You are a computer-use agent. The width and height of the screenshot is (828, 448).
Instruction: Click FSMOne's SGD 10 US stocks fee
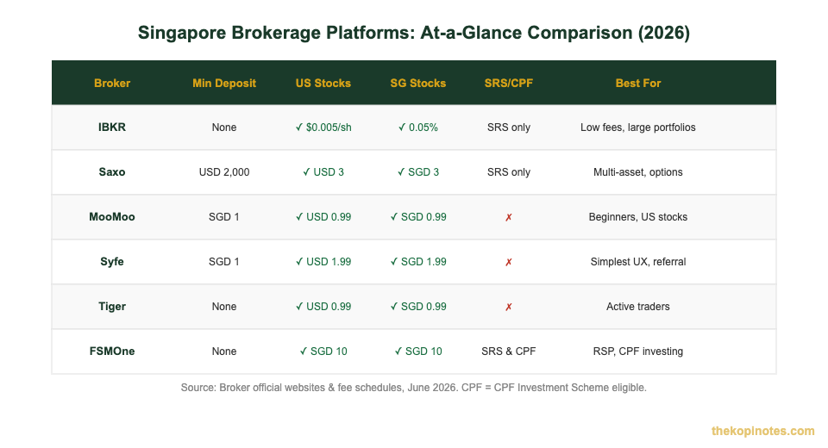point(323,352)
